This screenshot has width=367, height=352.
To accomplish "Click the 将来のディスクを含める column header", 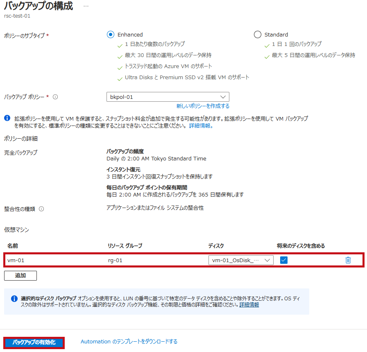I will tap(301, 246).
